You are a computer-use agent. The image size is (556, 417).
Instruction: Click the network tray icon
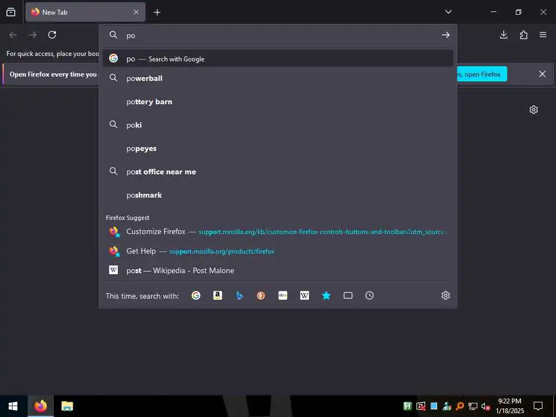(473, 406)
